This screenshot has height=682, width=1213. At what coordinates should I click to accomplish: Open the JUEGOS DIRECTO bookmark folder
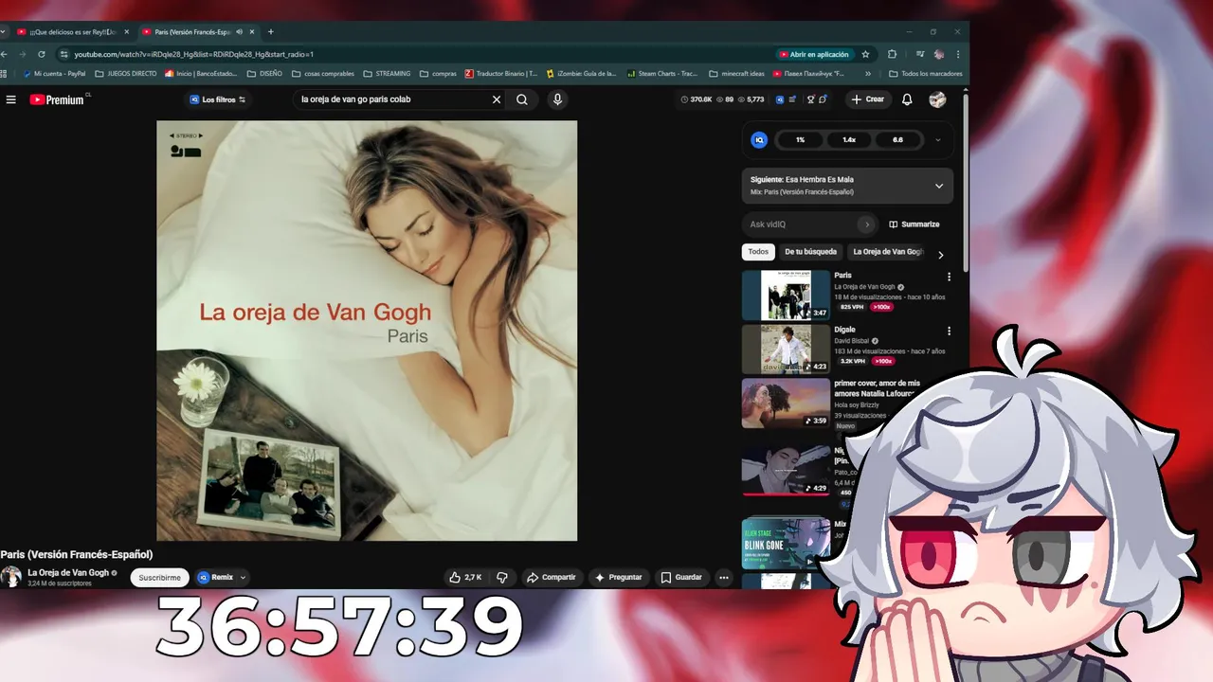(x=126, y=73)
